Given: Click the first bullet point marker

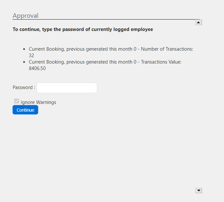Looking at the screenshot, I should pos(24,49).
